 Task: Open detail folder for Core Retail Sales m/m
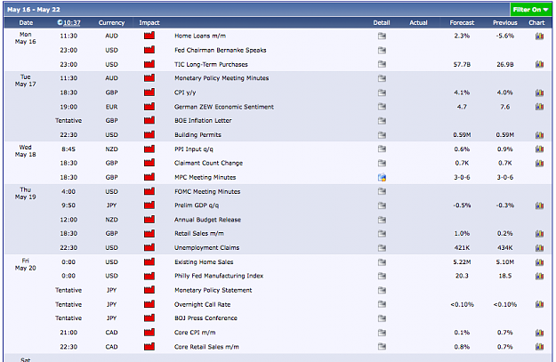click(382, 346)
